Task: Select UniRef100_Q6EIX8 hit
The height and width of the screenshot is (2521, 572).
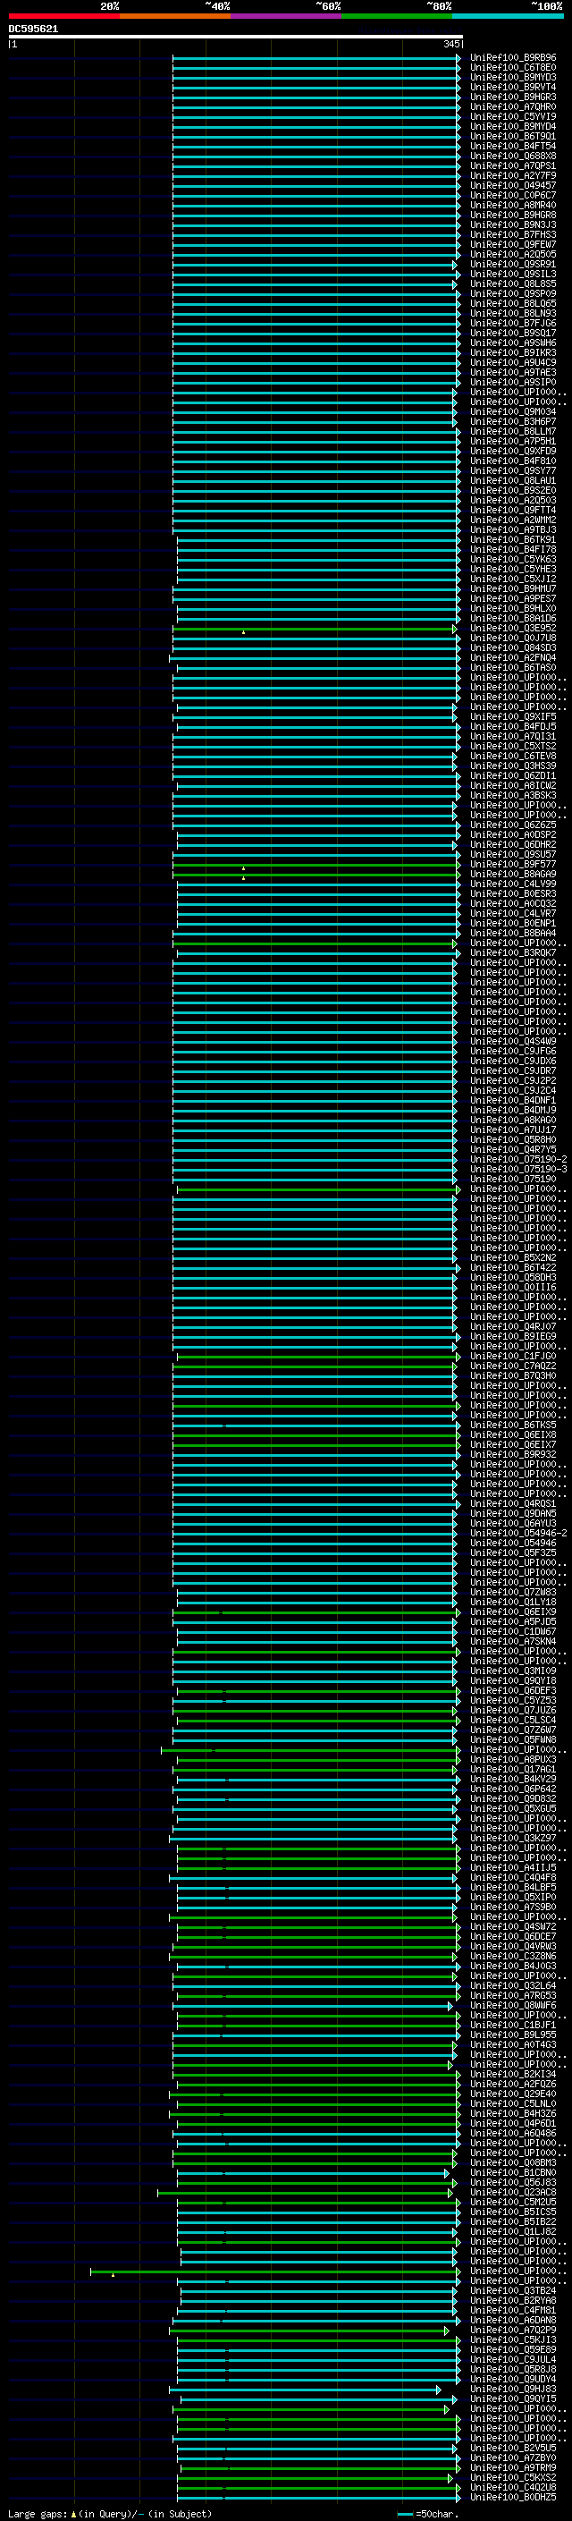Action: 513,1434
